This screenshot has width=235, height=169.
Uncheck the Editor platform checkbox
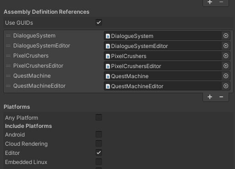(99, 153)
